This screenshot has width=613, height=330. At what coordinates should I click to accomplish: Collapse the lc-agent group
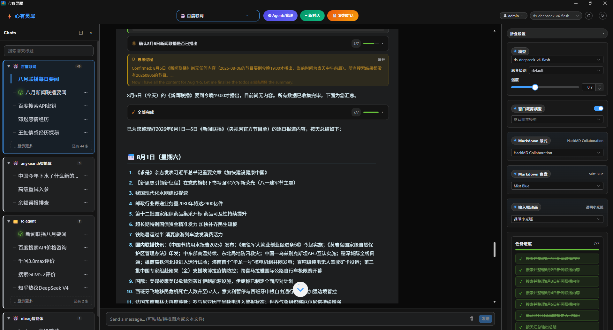(9, 221)
